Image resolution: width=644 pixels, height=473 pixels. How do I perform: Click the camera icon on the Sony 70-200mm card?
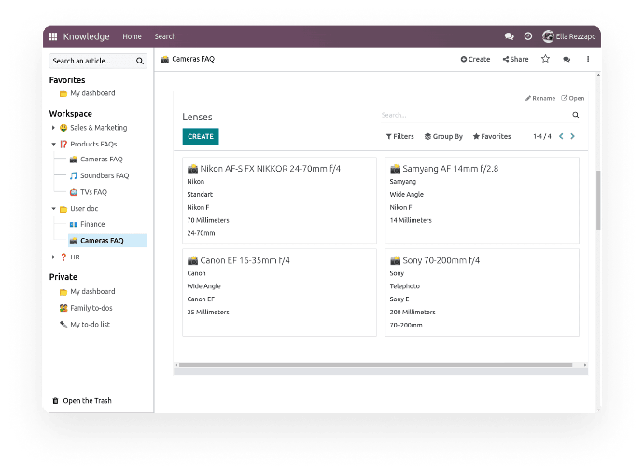coord(395,260)
